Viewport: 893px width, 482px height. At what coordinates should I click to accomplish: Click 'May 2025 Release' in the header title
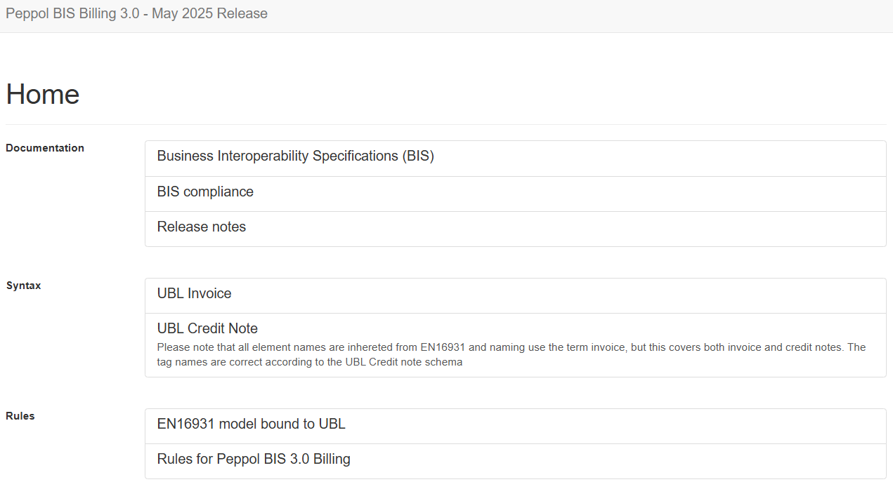point(209,13)
